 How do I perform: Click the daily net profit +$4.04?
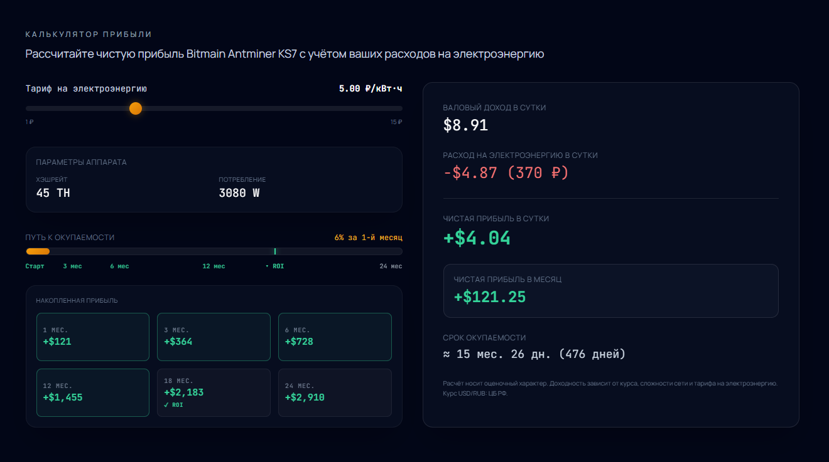477,238
